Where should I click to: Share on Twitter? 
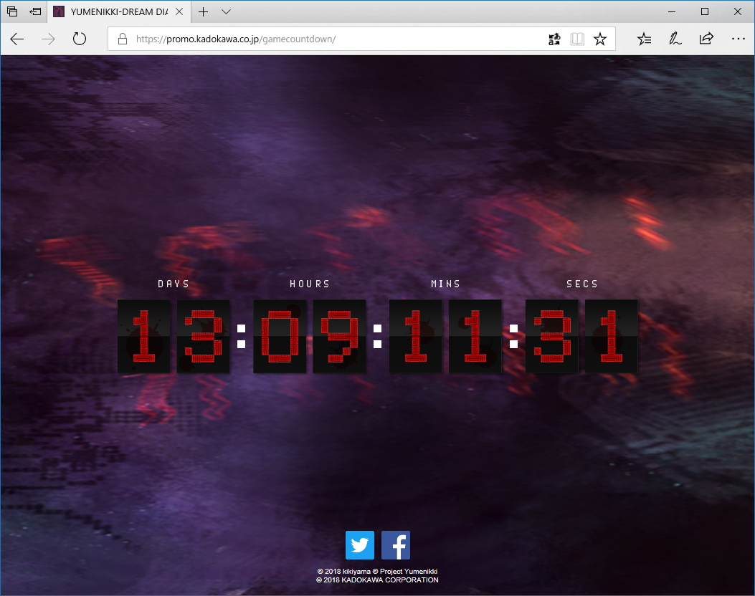pyautogui.click(x=360, y=545)
